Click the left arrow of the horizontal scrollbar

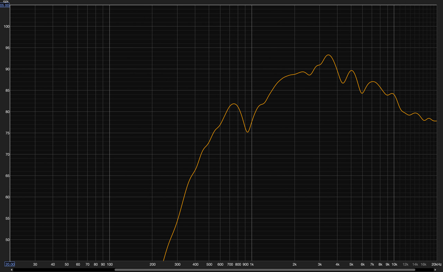tap(12, 270)
